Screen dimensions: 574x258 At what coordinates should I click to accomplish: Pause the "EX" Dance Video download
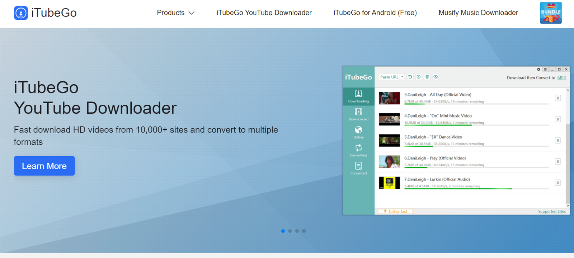point(558,140)
